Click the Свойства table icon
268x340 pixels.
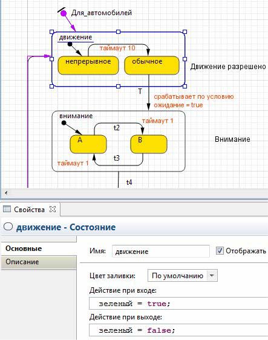pos(7,209)
